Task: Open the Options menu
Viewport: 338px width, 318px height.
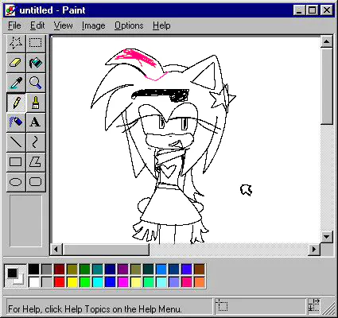Action: pos(129,25)
